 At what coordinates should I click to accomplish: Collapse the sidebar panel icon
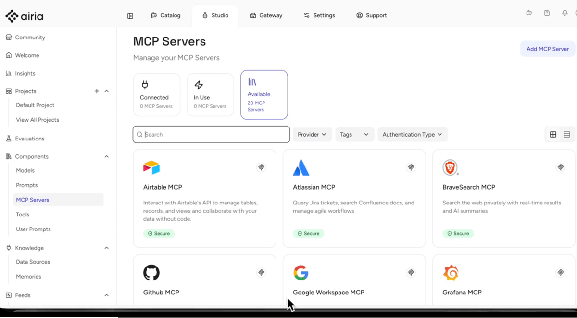[130, 16]
